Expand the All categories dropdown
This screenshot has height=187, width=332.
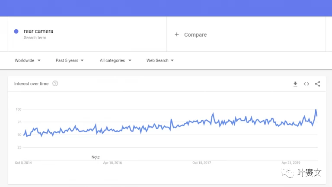115,61
